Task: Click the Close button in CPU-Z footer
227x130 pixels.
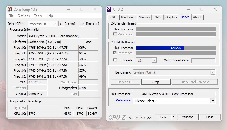Action: (x=210, y=117)
